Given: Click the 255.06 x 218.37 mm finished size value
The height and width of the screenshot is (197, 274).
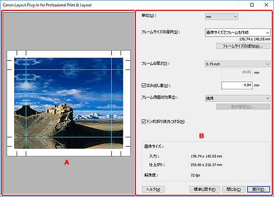Looking at the screenshot, I should pos(207,165).
